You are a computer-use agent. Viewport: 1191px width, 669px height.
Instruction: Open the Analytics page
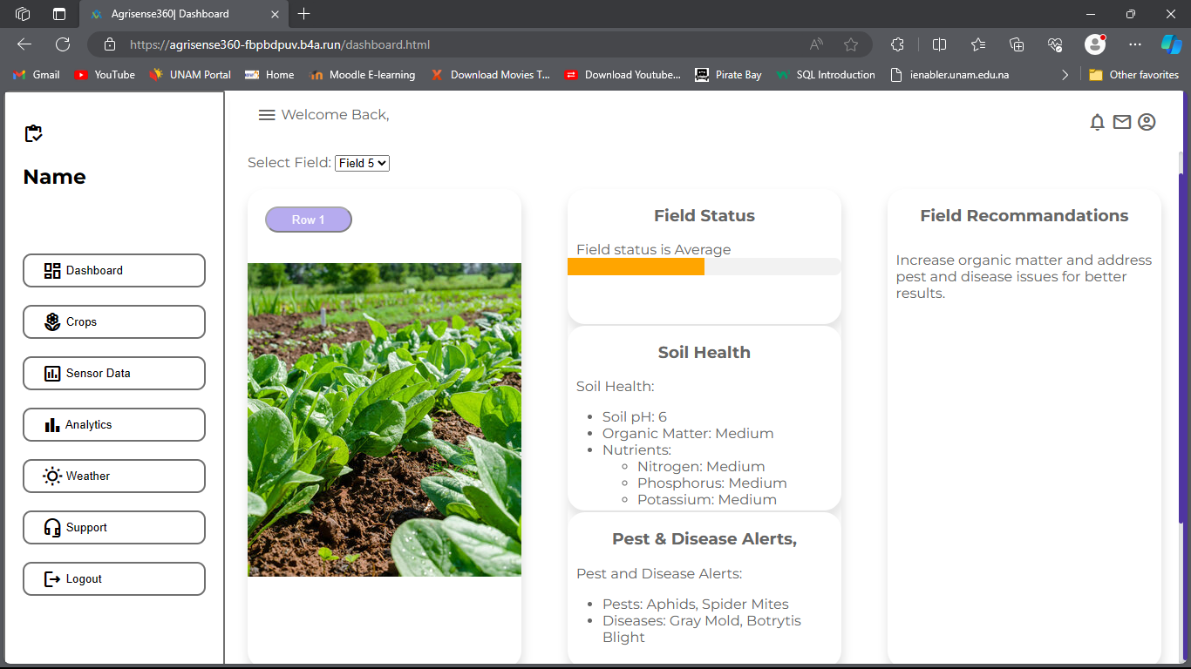tap(114, 424)
